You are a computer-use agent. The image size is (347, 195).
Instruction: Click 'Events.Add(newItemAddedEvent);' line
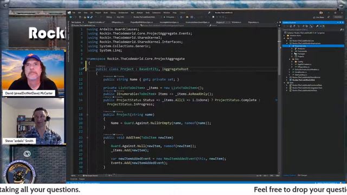(139, 163)
